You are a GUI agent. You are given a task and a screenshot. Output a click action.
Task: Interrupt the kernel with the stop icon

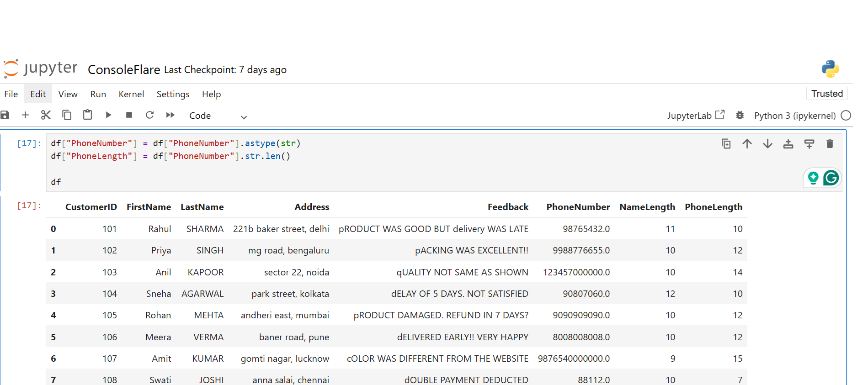(129, 115)
